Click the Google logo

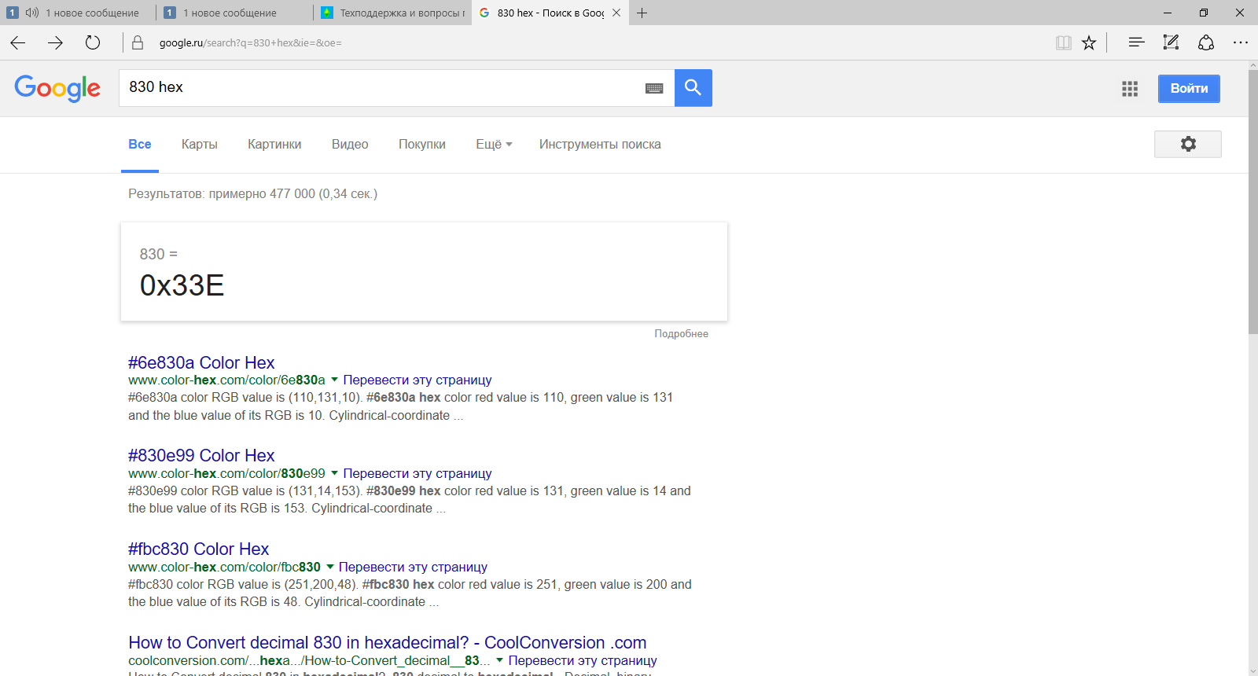[x=57, y=88]
